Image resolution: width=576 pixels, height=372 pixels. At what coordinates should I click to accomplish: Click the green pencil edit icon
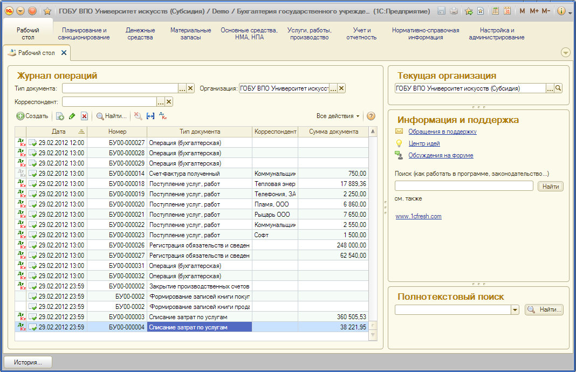tap(72, 116)
